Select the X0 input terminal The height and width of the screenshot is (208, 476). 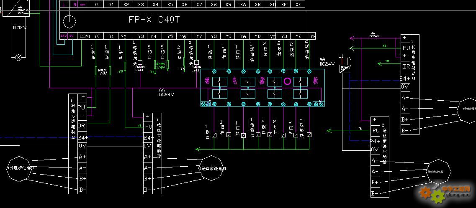click(x=97, y=5)
